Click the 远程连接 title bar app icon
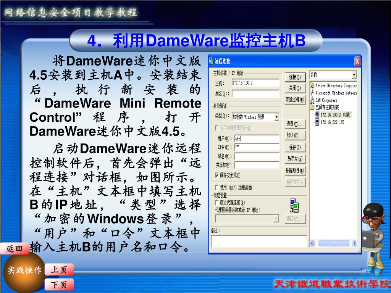 [x=211, y=61]
